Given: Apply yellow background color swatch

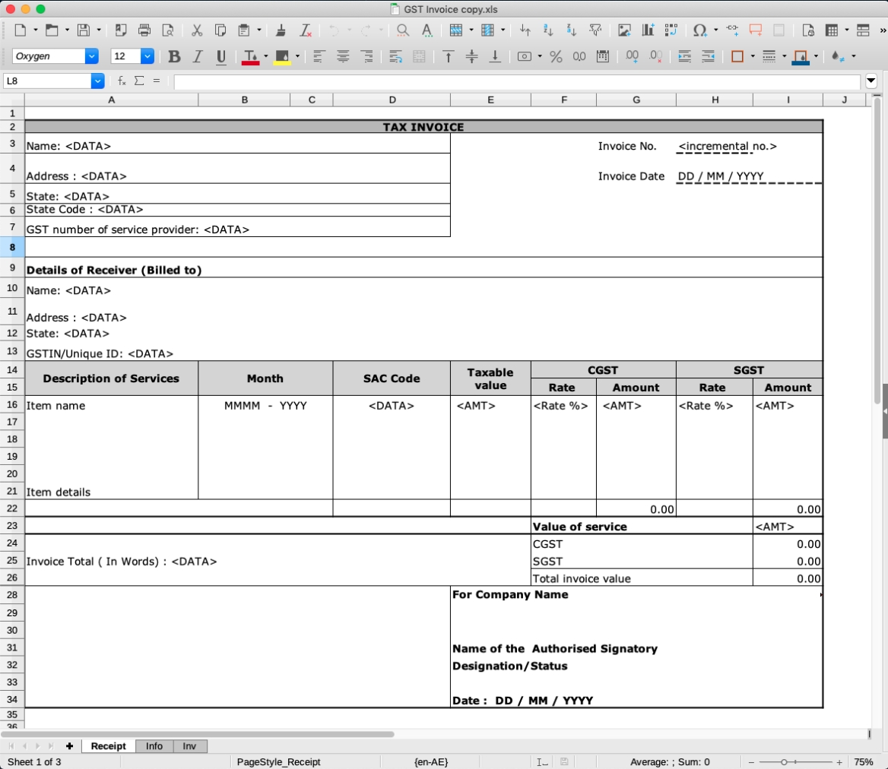Looking at the screenshot, I should point(282,56).
